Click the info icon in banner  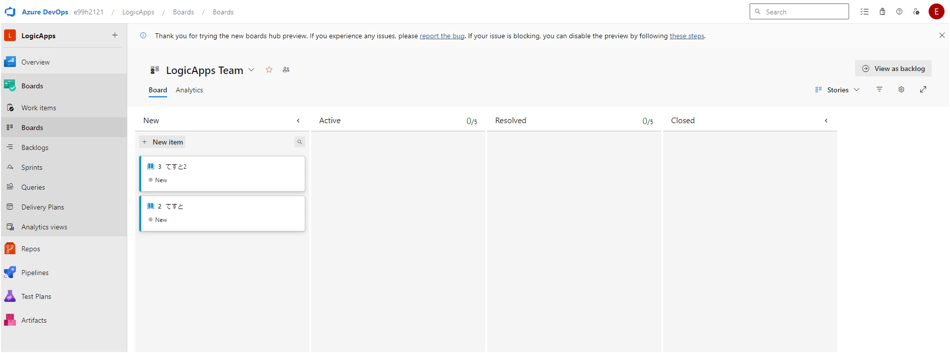click(x=143, y=35)
